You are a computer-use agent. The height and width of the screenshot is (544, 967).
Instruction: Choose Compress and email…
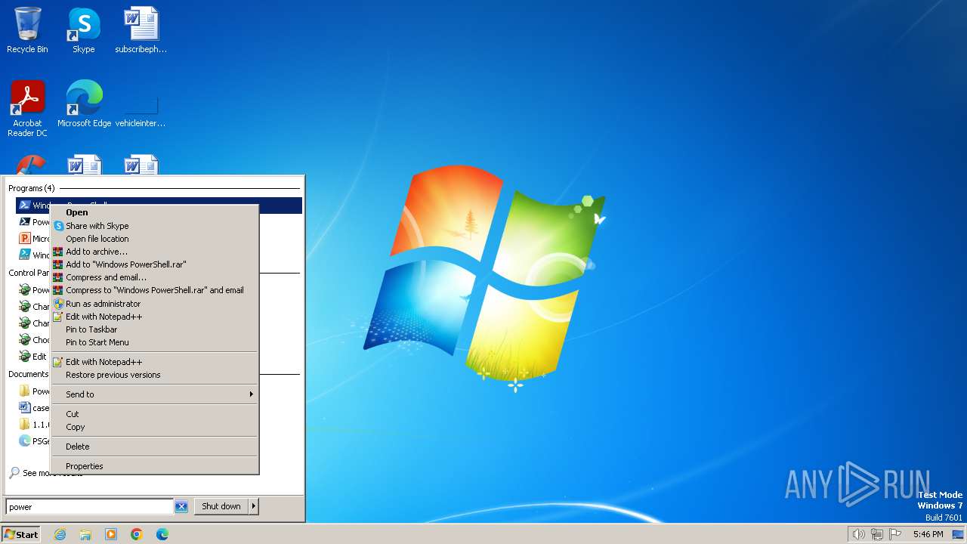154,277
